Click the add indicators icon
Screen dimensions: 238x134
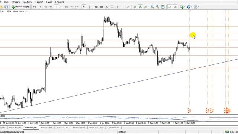click(x=182, y=7)
